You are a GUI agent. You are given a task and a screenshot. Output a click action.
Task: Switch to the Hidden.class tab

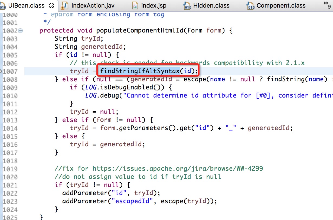pos(211,6)
